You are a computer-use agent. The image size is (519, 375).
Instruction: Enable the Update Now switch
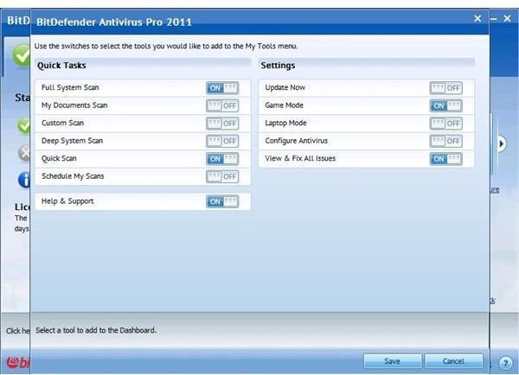[445, 88]
